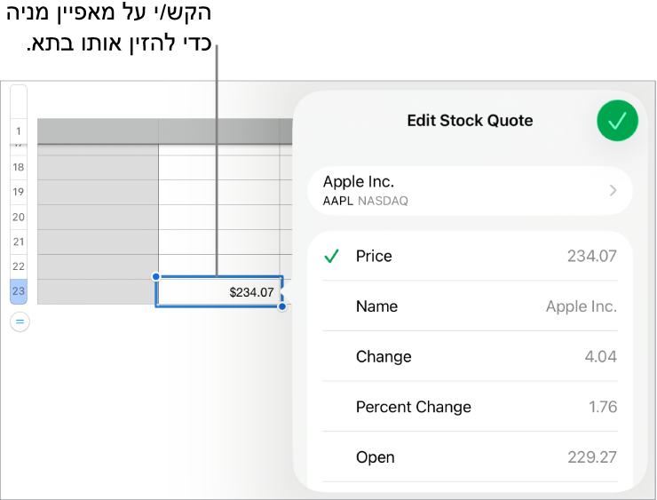This screenshot has width=657, height=500.
Task: Click the bottom-right selection handle of cell
Action: (282, 306)
